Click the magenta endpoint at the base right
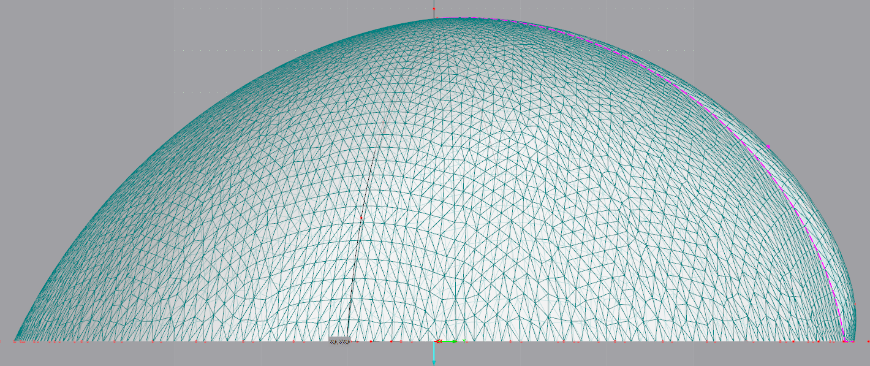Image resolution: width=870 pixels, height=366 pixels. click(x=845, y=340)
